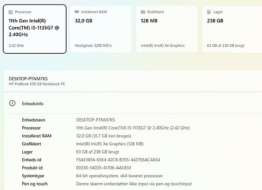
Task: Select the Processor card
Action: tap(35, 29)
